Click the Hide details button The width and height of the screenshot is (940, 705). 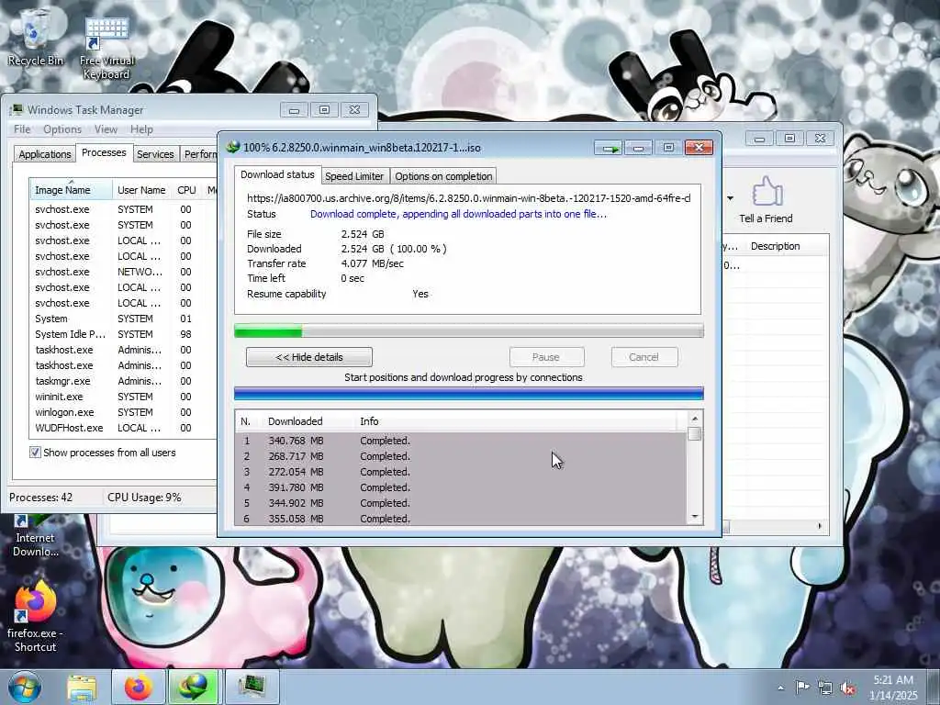point(309,357)
